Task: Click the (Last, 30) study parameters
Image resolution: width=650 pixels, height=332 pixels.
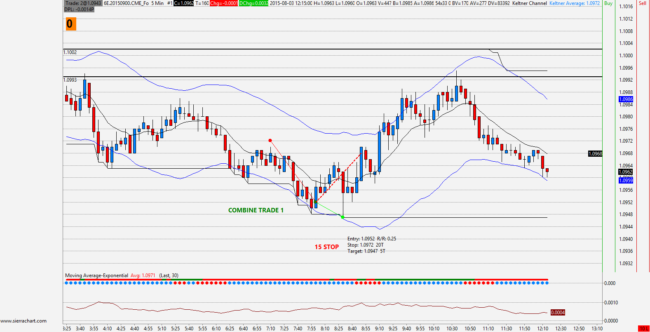Action: coord(169,275)
